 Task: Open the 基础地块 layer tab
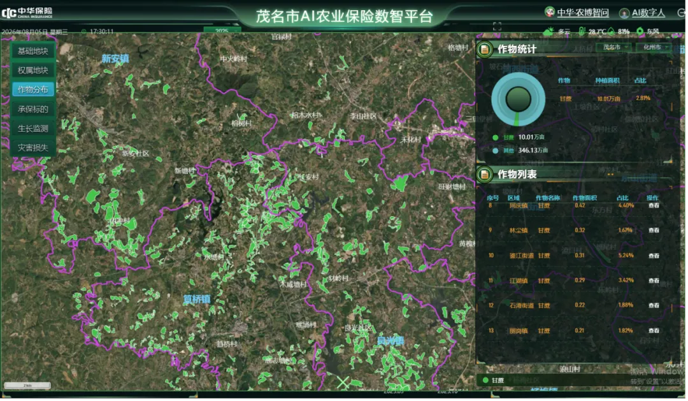(x=33, y=51)
